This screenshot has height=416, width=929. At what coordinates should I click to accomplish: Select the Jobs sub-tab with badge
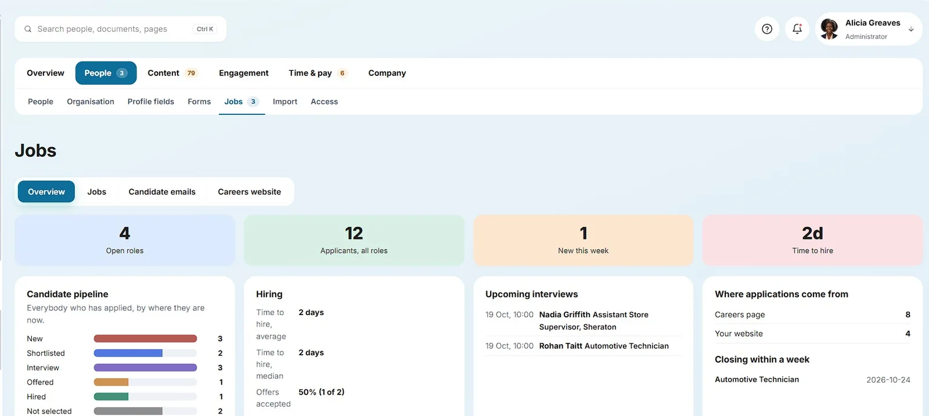tap(242, 102)
